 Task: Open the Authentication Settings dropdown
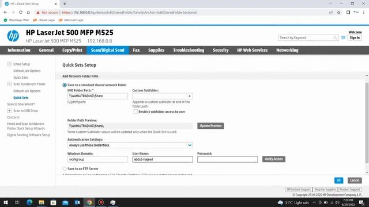[130, 145]
